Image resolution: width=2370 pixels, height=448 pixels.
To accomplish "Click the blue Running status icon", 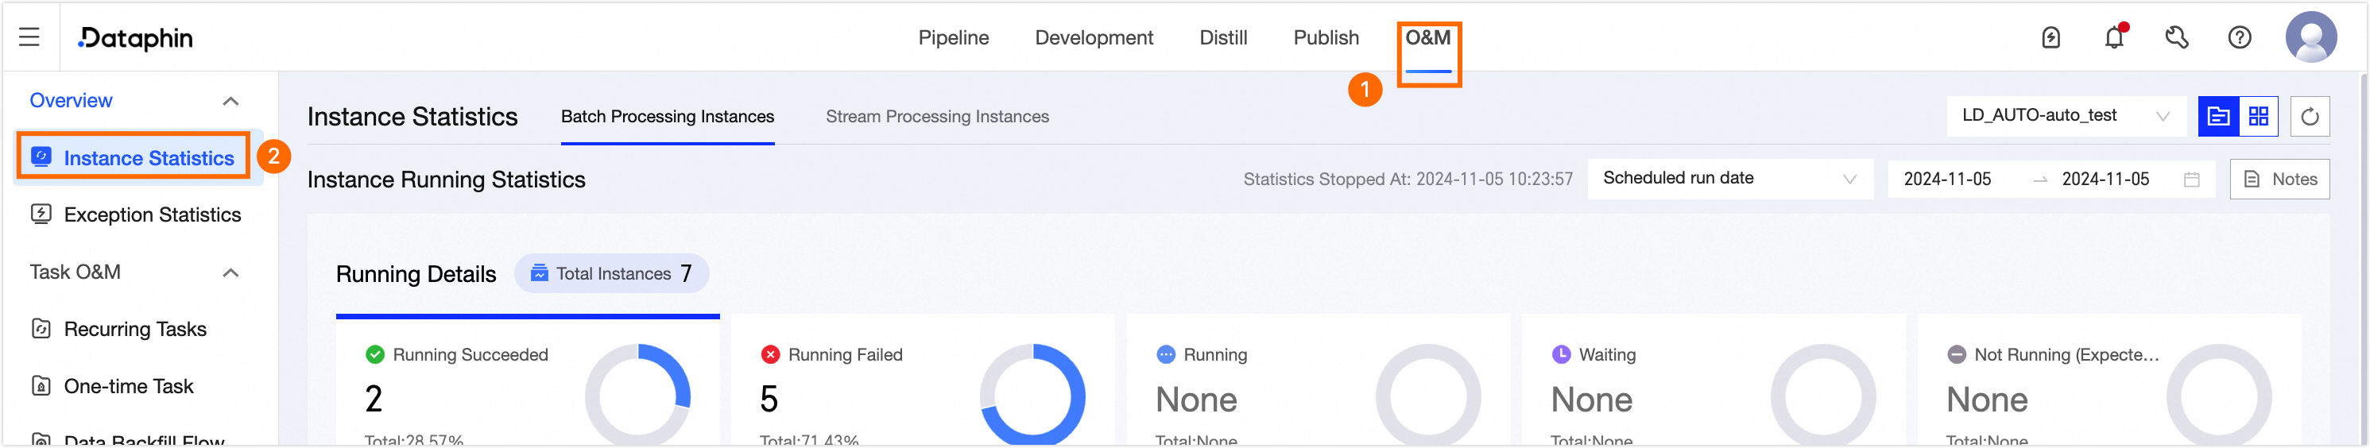I will (1166, 354).
